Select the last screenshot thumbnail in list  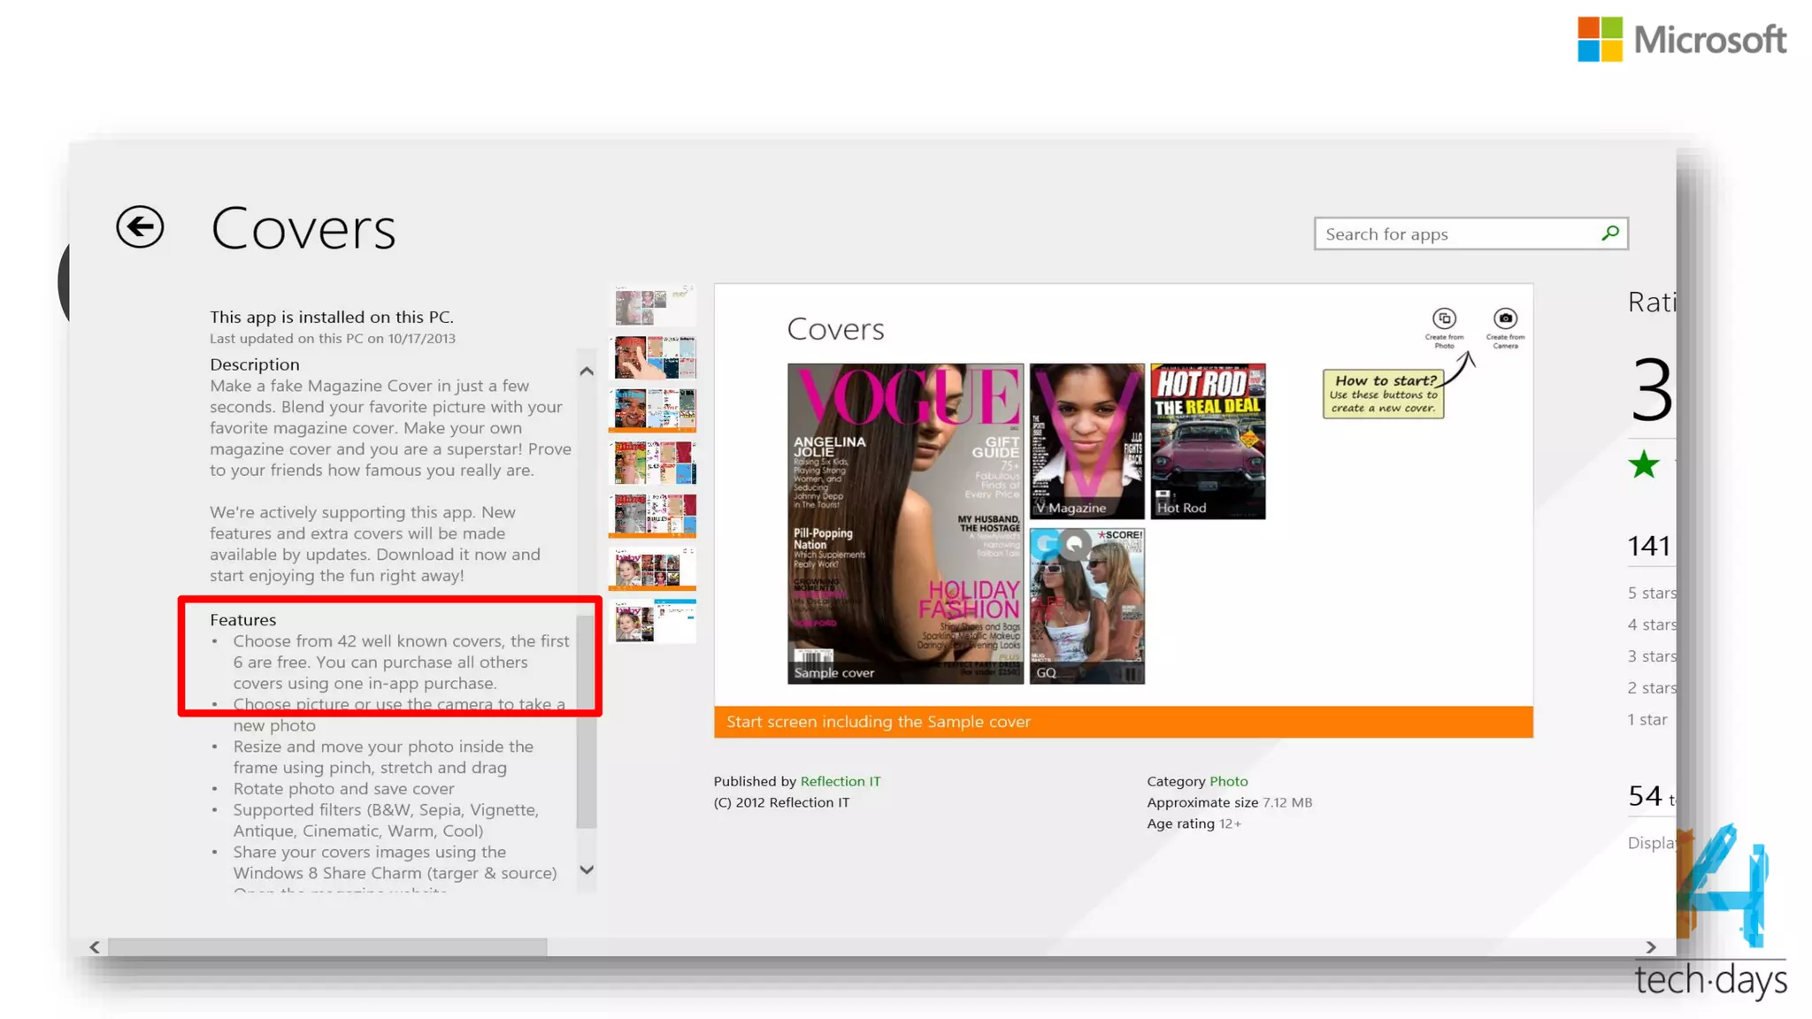point(653,621)
